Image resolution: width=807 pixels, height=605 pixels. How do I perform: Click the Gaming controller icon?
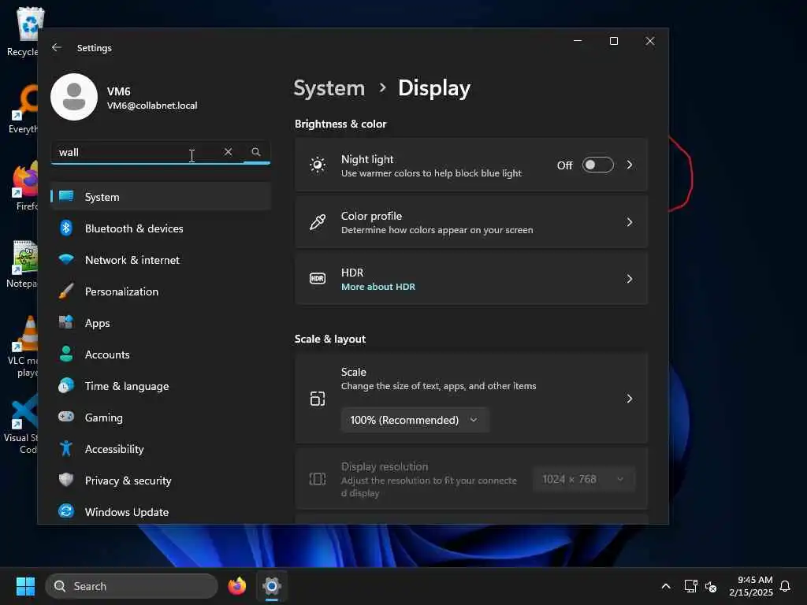[x=66, y=417]
